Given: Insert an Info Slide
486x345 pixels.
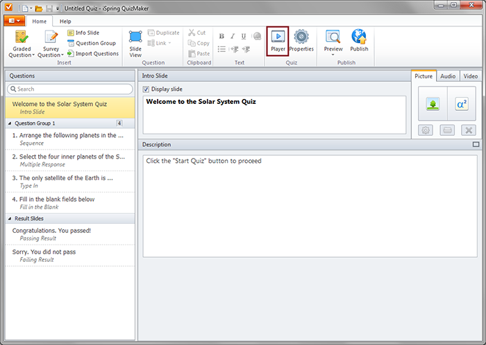Looking at the screenshot, I should (83, 33).
